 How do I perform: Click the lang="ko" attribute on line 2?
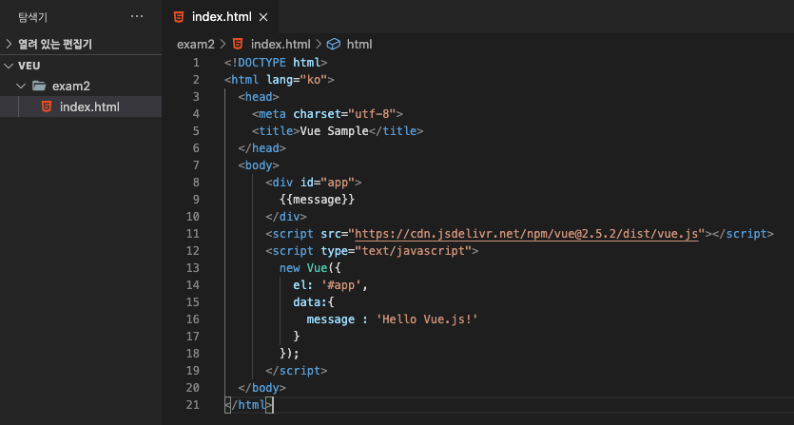297,80
